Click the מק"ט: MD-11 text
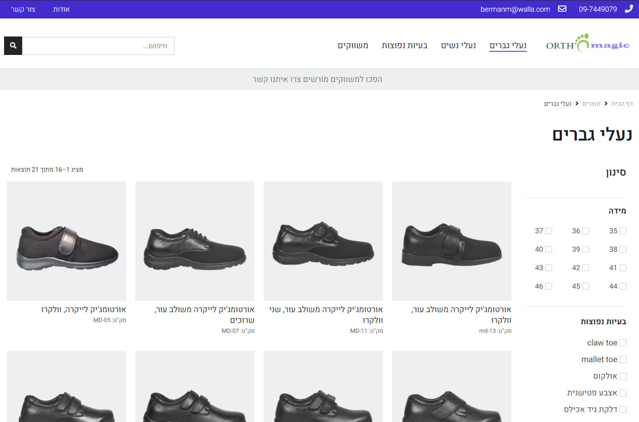 366,331
